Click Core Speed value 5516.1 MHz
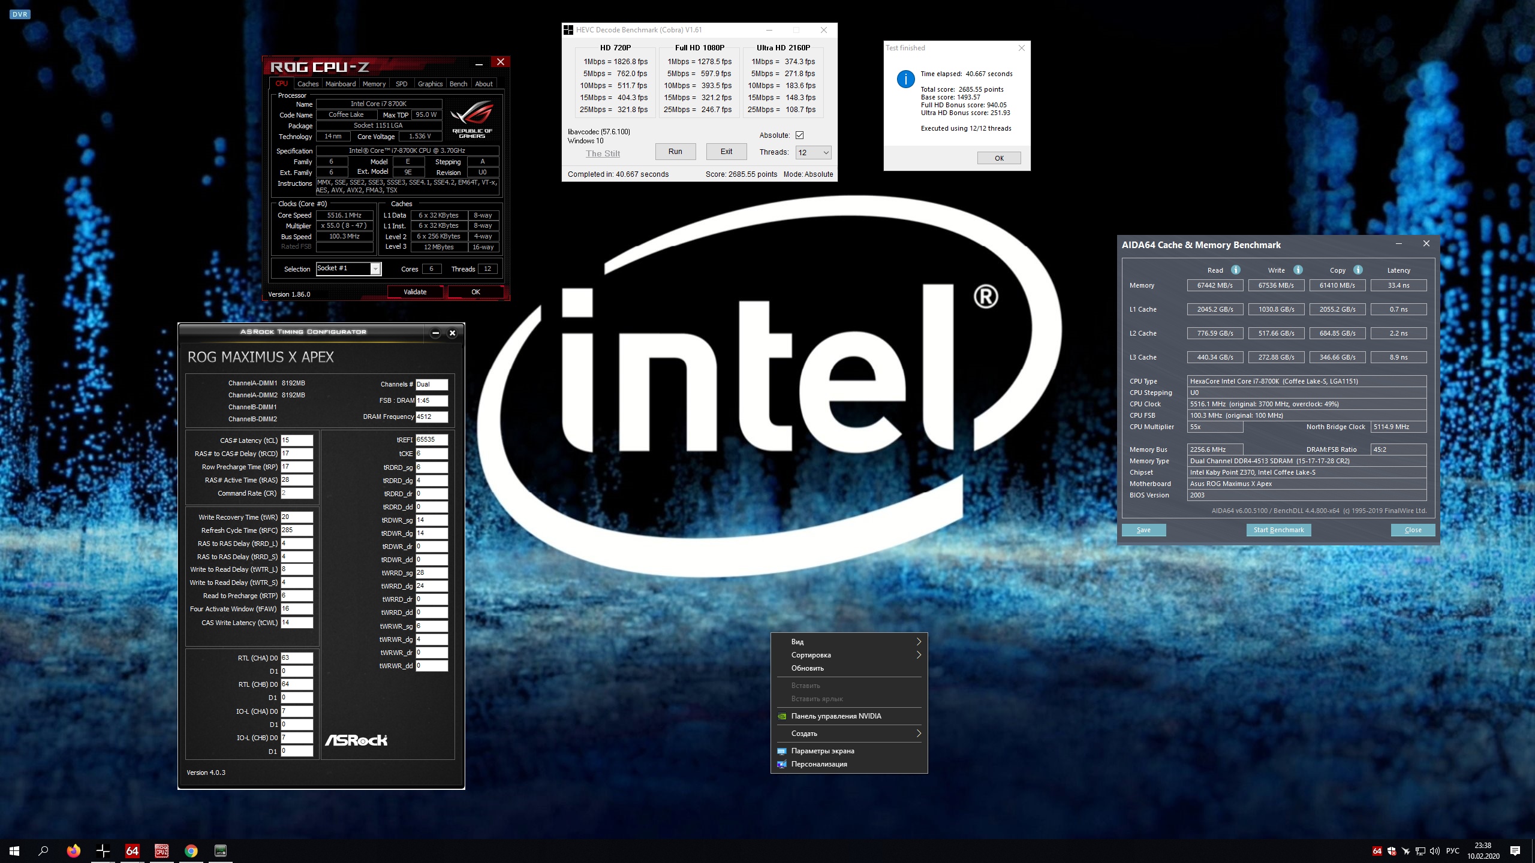The image size is (1535, 863). [x=344, y=215]
